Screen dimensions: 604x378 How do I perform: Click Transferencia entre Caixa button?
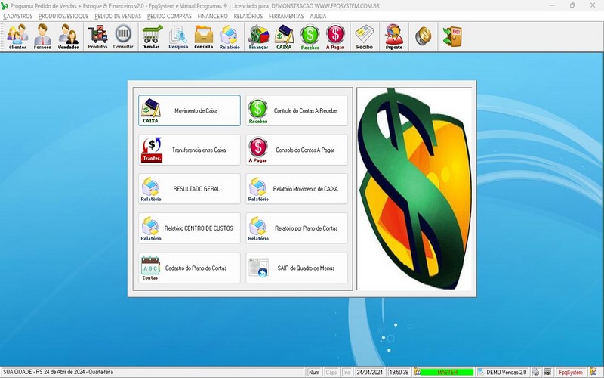tap(190, 150)
